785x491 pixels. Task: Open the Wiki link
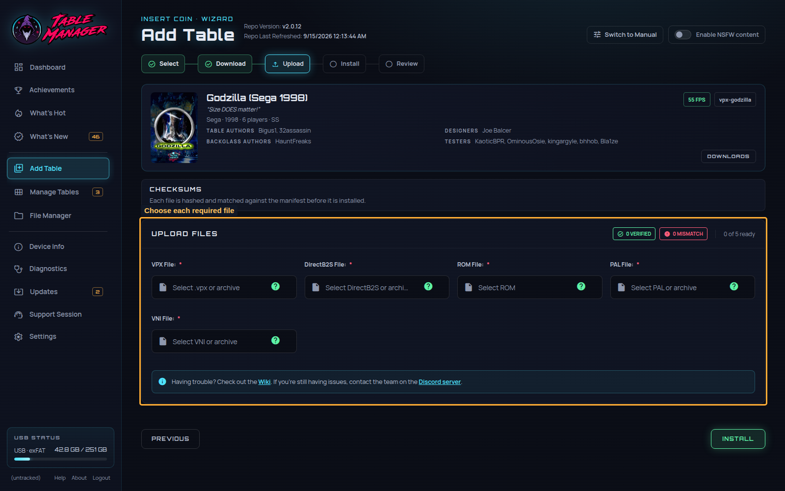(x=264, y=382)
